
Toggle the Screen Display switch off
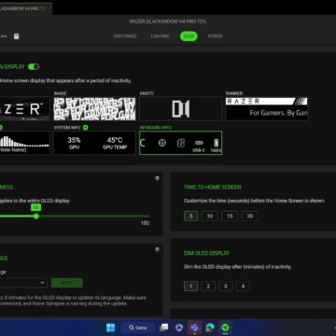(34, 66)
